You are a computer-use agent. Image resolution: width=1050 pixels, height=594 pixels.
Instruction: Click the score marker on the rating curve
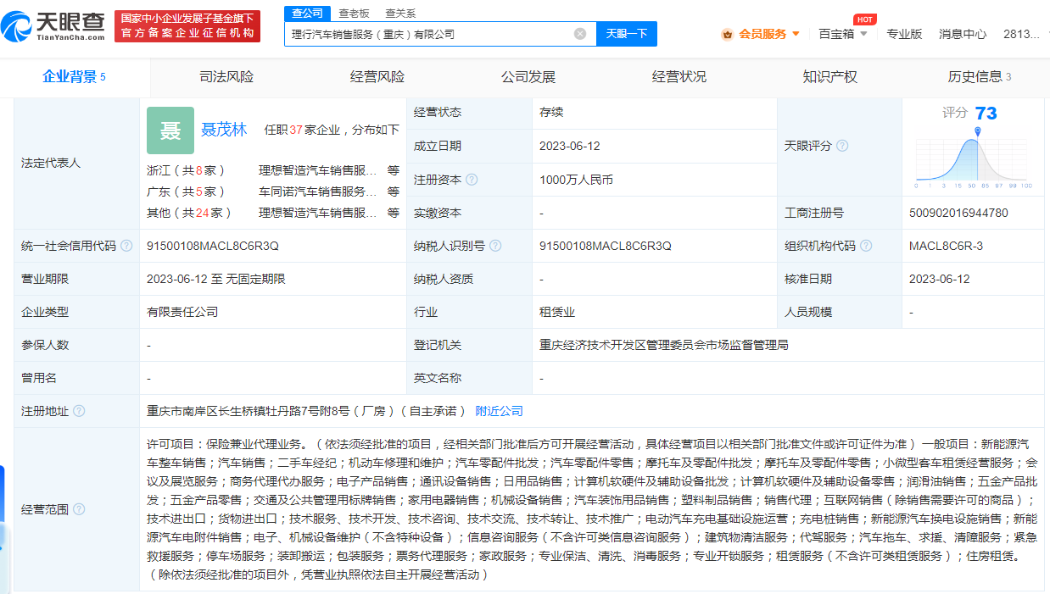coord(978,132)
